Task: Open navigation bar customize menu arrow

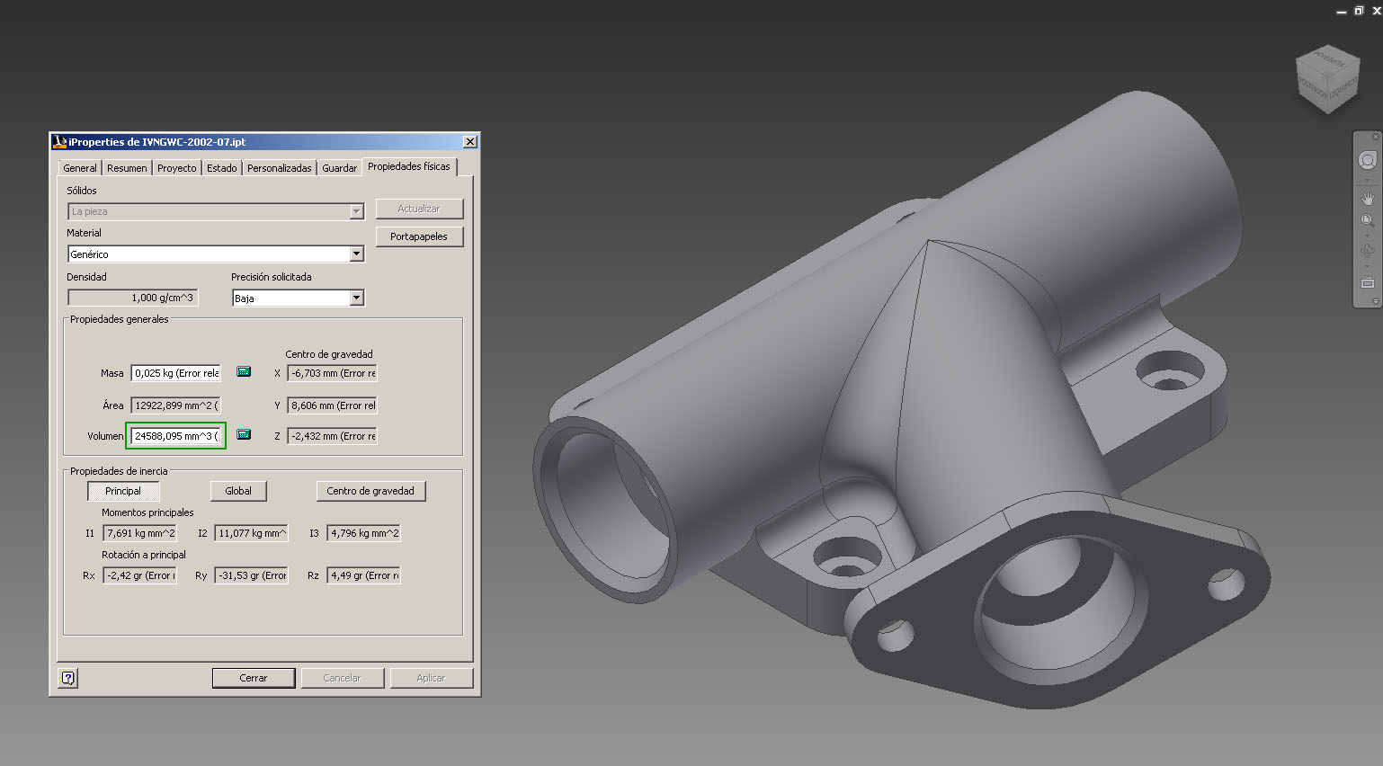Action: click(1375, 301)
